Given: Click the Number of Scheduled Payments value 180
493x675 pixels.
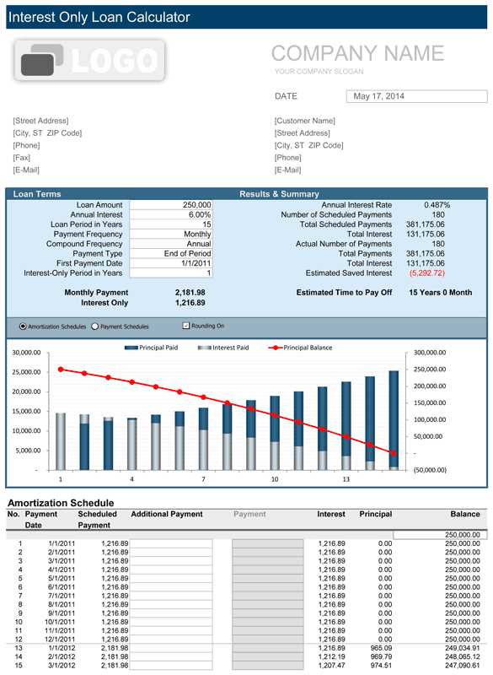Looking at the screenshot, I should 438,214.
